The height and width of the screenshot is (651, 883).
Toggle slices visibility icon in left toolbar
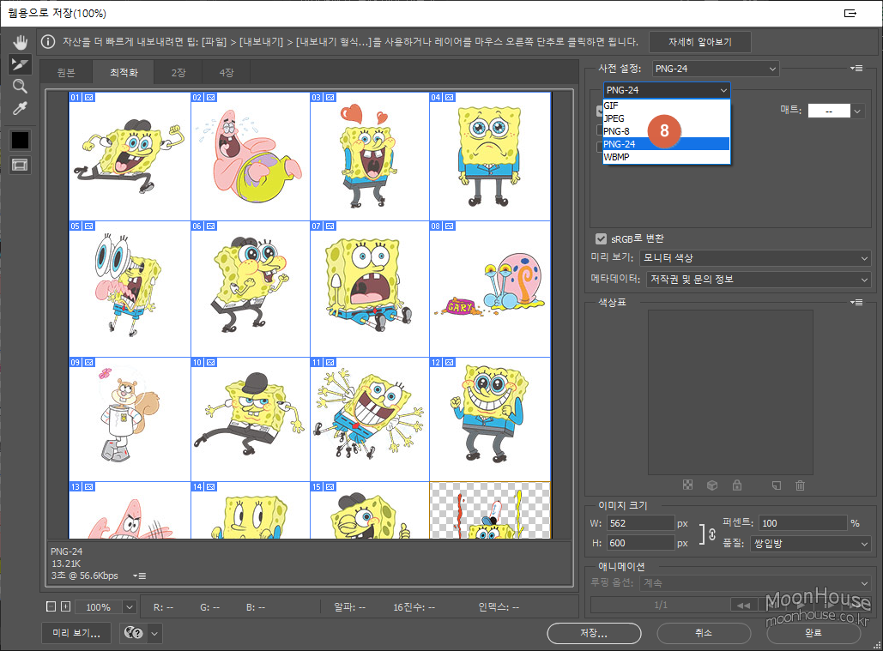click(x=21, y=165)
